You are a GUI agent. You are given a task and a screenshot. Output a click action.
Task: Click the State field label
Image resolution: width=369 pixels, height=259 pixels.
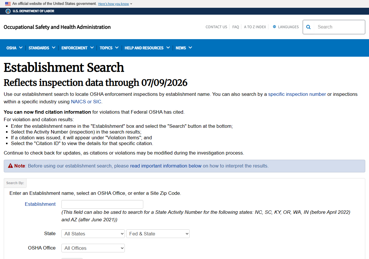tap(50, 233)
